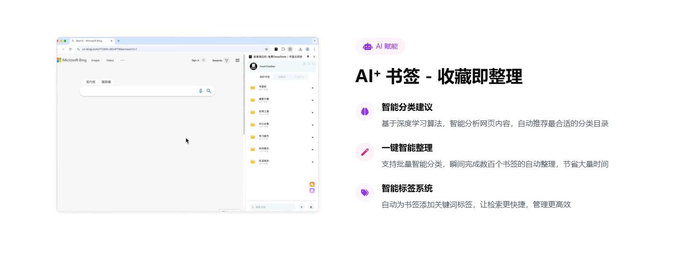The height and width of the screenshot is (253, 682).
Task: Open the 书签栏 folder row
Action: click(x=282, y=88)
